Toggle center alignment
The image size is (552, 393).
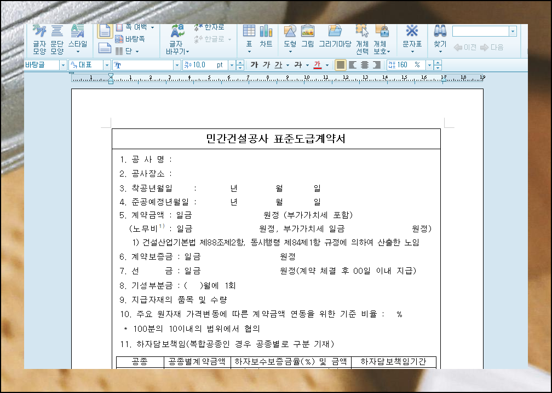click(365, 65)
